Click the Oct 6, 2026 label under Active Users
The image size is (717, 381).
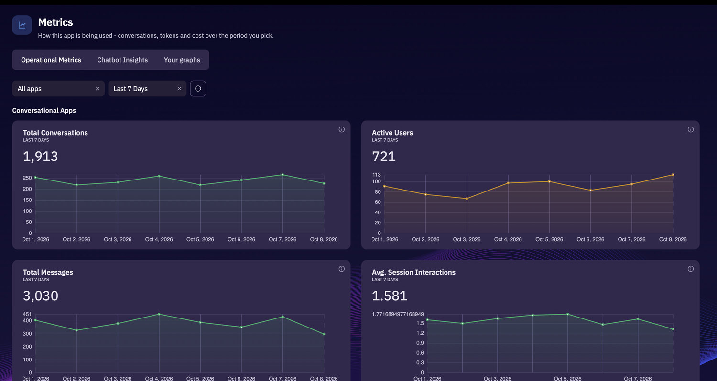590,239
